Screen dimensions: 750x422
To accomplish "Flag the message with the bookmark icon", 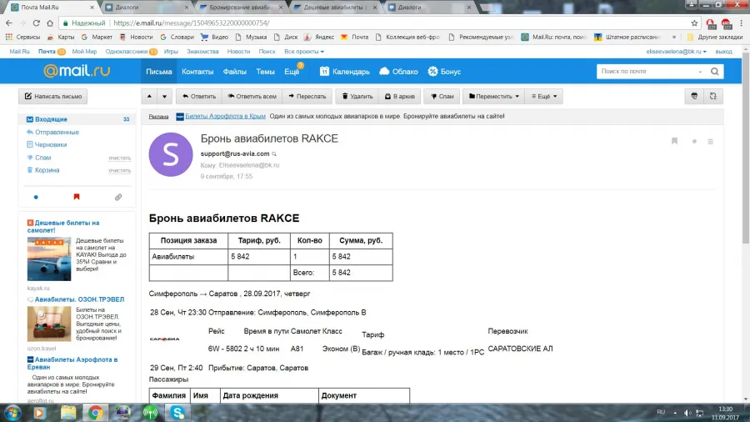I will point(674,141).
